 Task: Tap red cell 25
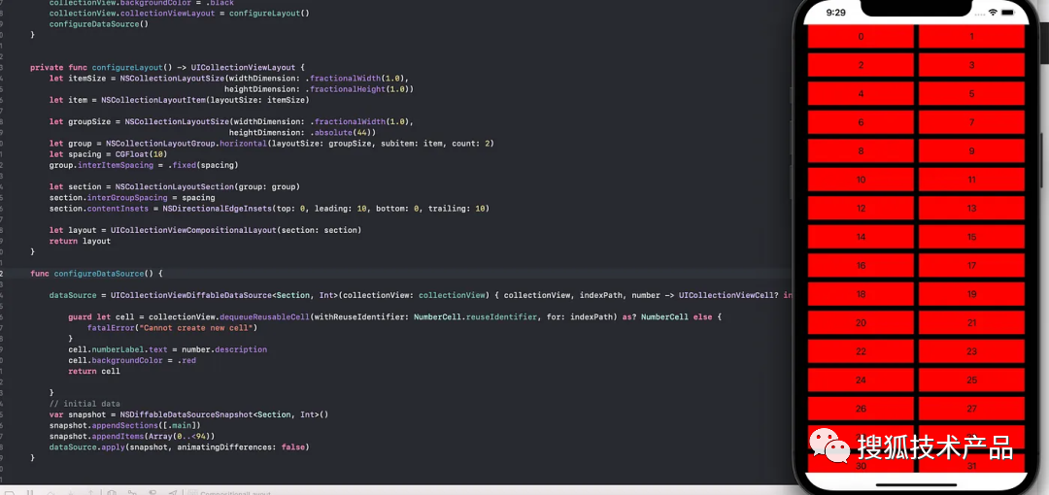point(971,379)
